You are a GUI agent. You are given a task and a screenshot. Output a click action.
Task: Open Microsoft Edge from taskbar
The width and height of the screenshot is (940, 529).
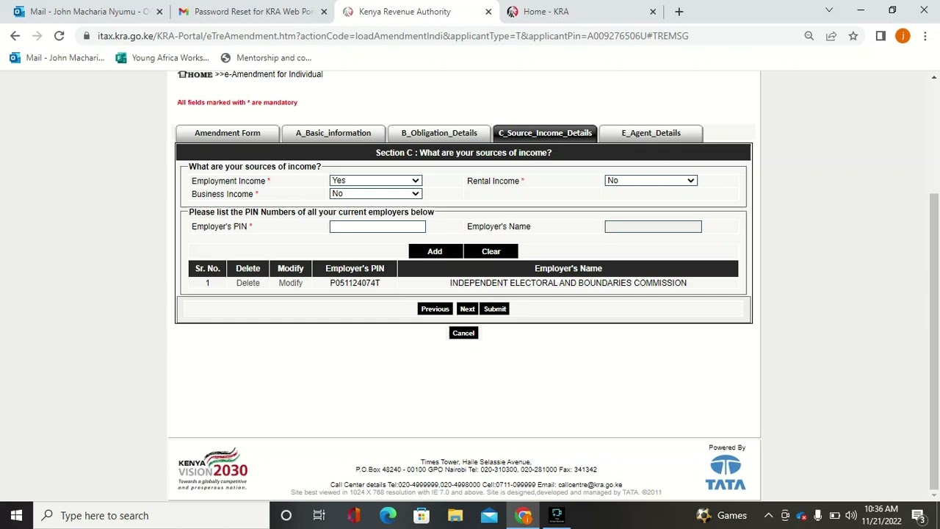387,515
